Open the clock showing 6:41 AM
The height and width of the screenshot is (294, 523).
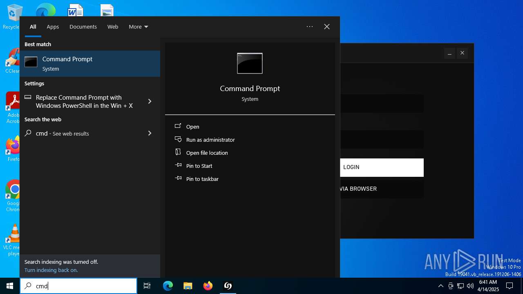488,286
